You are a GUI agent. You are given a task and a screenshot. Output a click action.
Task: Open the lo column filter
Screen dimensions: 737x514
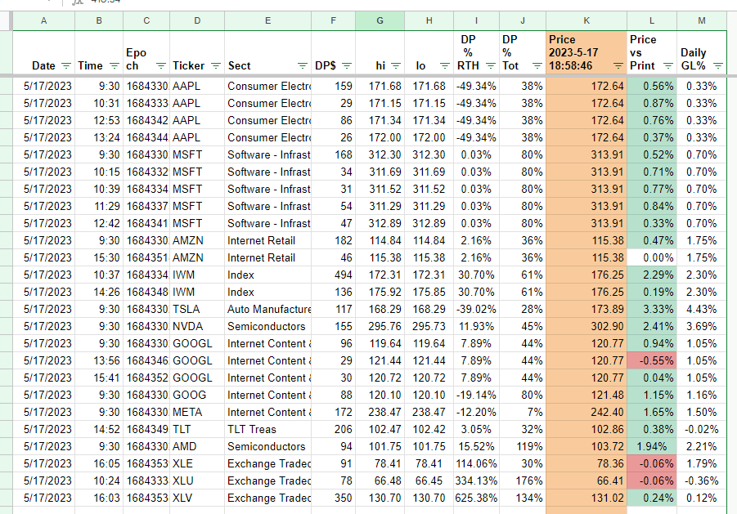click(x=445, y=65)
